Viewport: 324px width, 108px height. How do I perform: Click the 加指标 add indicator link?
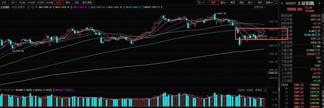click(x=250, y=90)
